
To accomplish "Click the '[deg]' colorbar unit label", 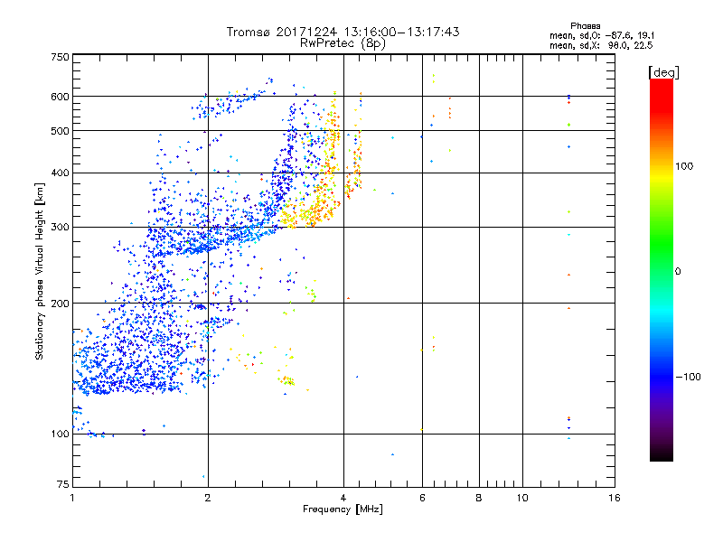I will 663,72.
